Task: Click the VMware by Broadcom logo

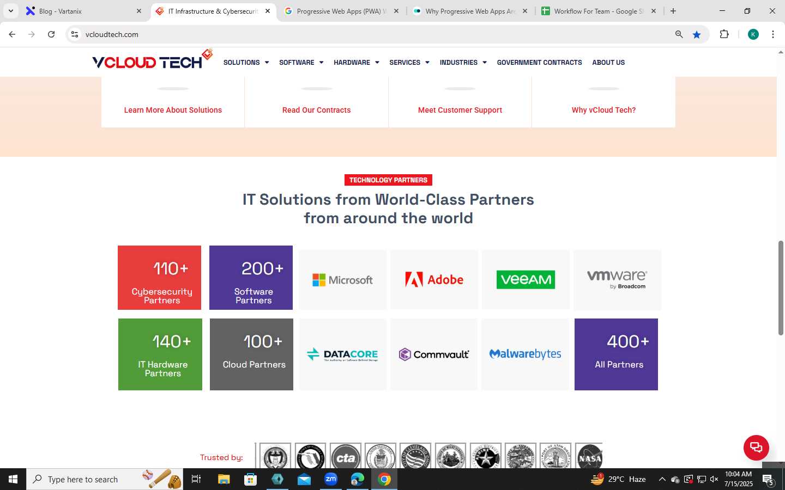Action: [617, 280]
